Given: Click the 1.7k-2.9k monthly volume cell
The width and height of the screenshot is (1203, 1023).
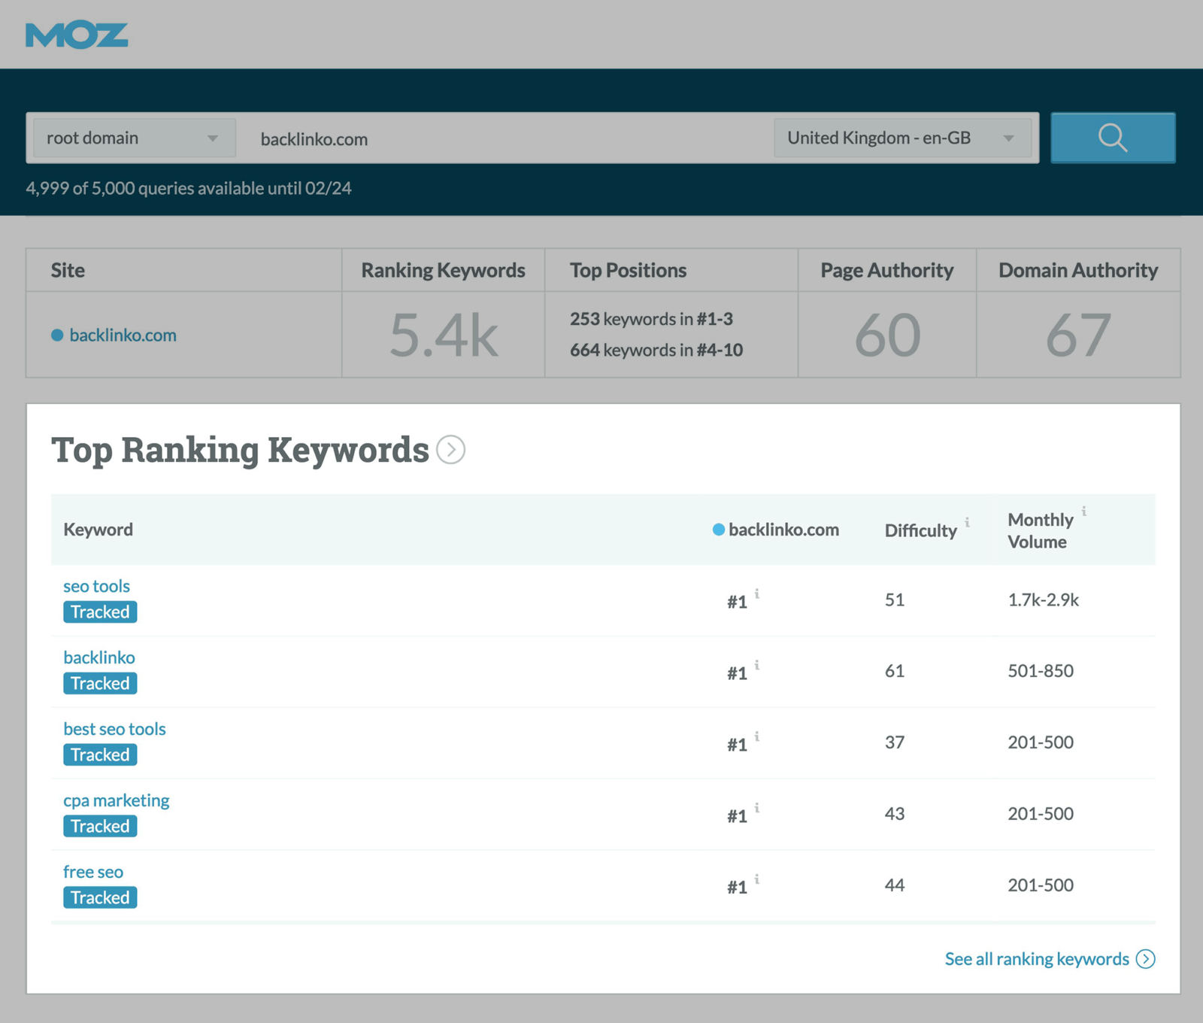Looking at the screenshot, I should 1043,600.
